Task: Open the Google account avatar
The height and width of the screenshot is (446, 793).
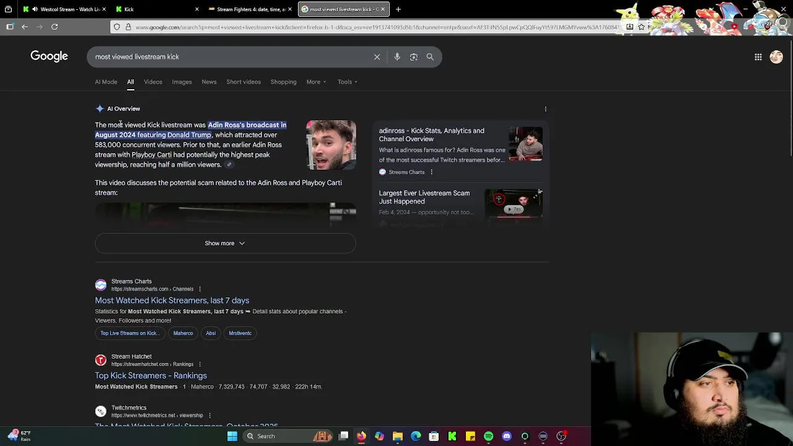Action: tap(776, 57)
